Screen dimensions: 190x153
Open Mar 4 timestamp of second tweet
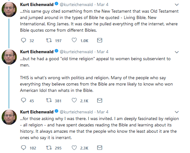(x=102, y=52)
